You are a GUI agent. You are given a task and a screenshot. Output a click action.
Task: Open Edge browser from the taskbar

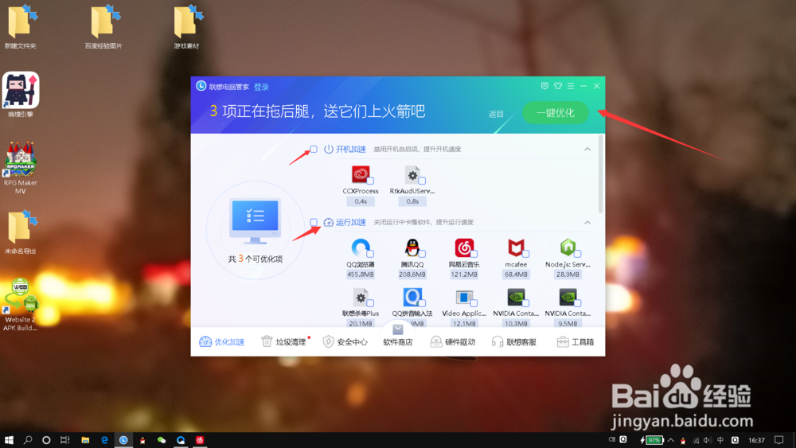(104, 440)
